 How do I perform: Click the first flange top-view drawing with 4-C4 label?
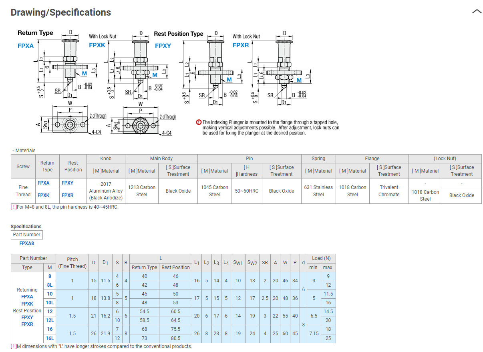[x=70, y=125]
